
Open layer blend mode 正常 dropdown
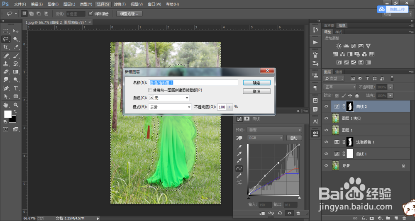[x=340, y=87]
